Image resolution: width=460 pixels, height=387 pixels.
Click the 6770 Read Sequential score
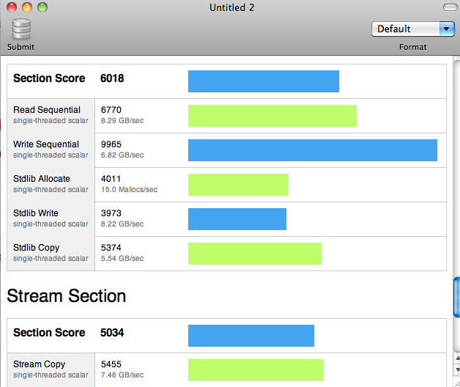(111, 110)
